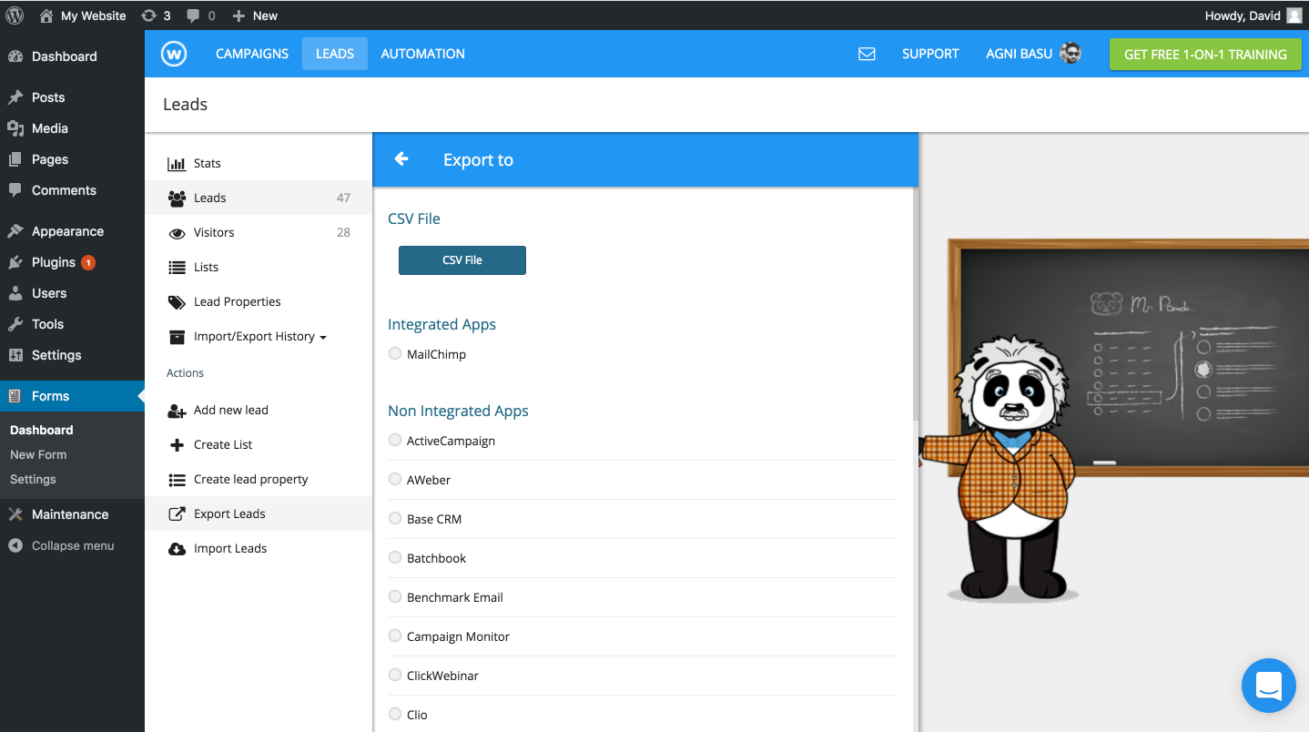The image size is (1309, 732).
Task: Select the Clio radio button
Action: [x=395, y=714]
